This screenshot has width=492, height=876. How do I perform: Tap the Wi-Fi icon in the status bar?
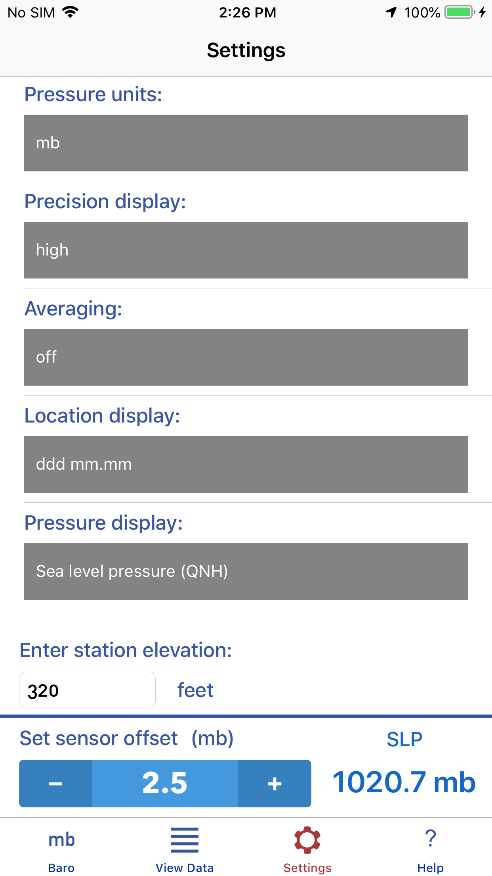(x=71, y=12)
